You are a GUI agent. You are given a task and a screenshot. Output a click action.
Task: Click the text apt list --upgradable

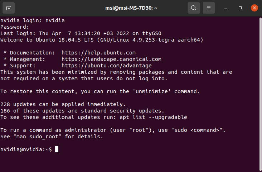pyautogui.click(x=153, y=117)
